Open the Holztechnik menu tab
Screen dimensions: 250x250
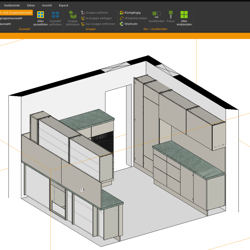[12, 5]
